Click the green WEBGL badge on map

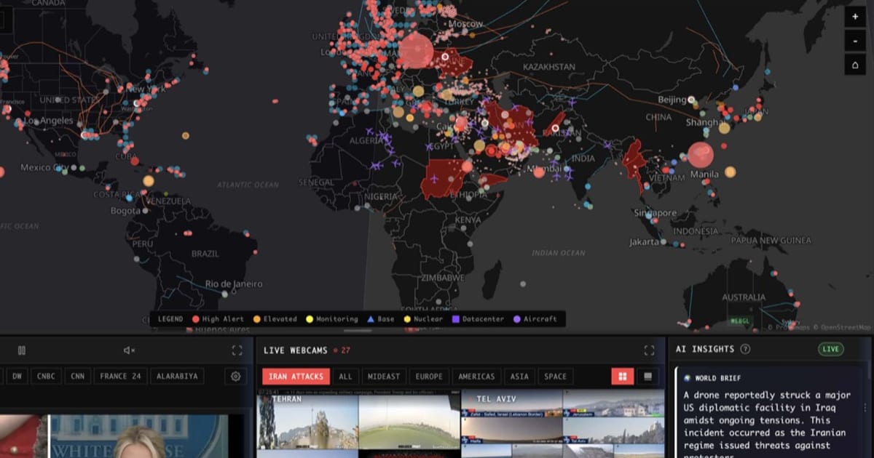(x=741, y=321)
